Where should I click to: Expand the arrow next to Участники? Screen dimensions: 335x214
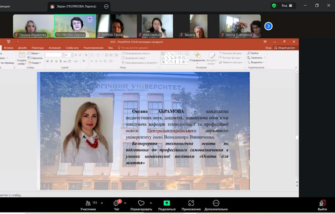[101, 203]
